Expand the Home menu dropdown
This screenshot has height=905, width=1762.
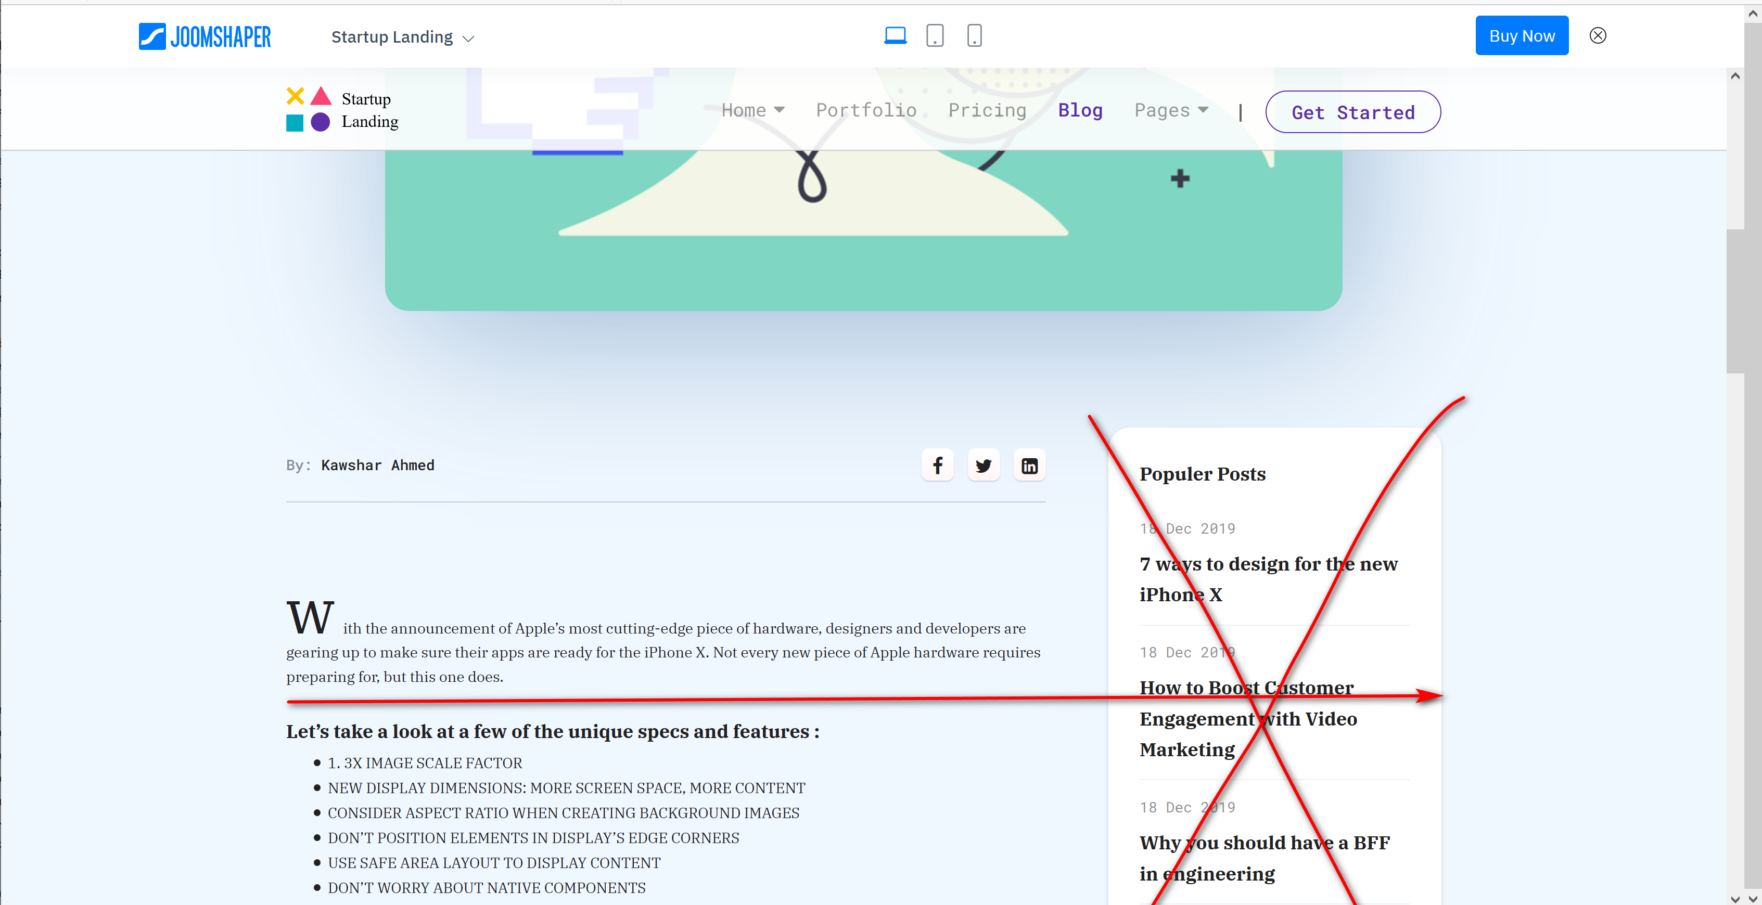(752, 110)
